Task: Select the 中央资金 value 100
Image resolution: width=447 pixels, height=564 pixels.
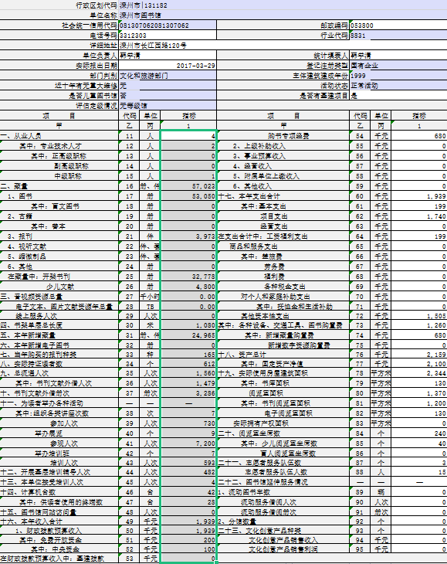Action: tap(188, 549)
